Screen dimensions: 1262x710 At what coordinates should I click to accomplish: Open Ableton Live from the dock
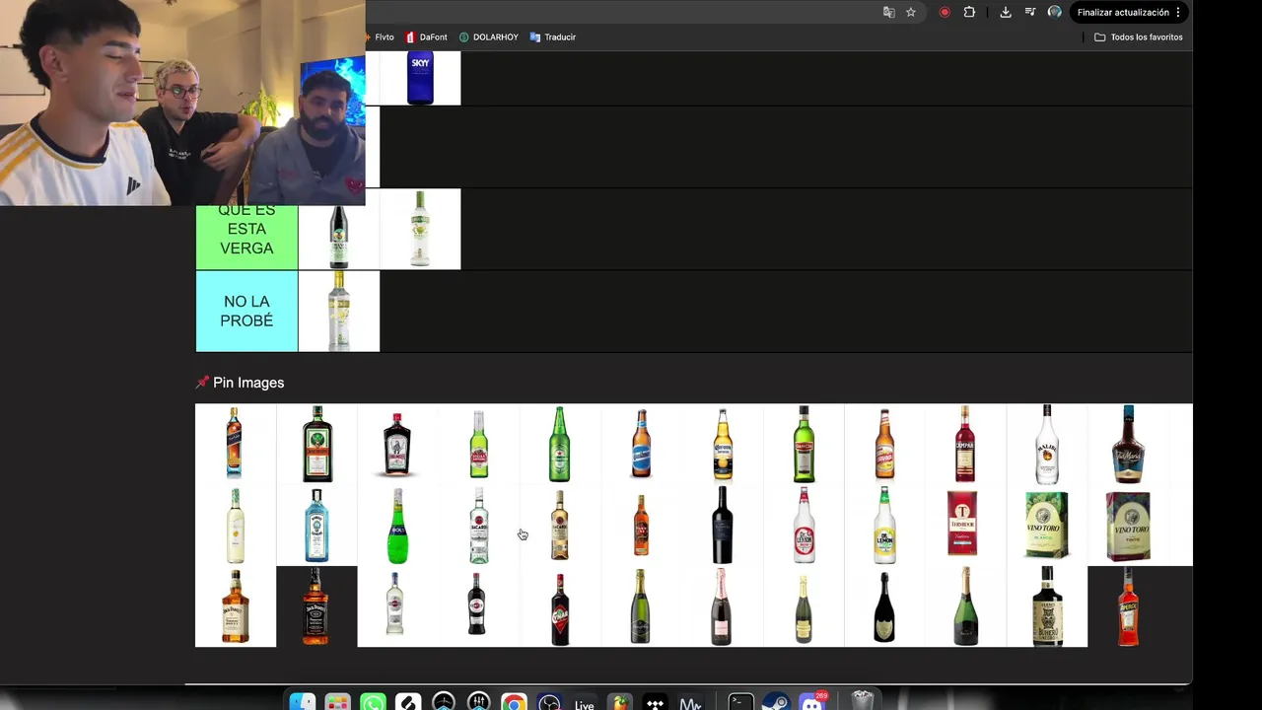point(585,701)
